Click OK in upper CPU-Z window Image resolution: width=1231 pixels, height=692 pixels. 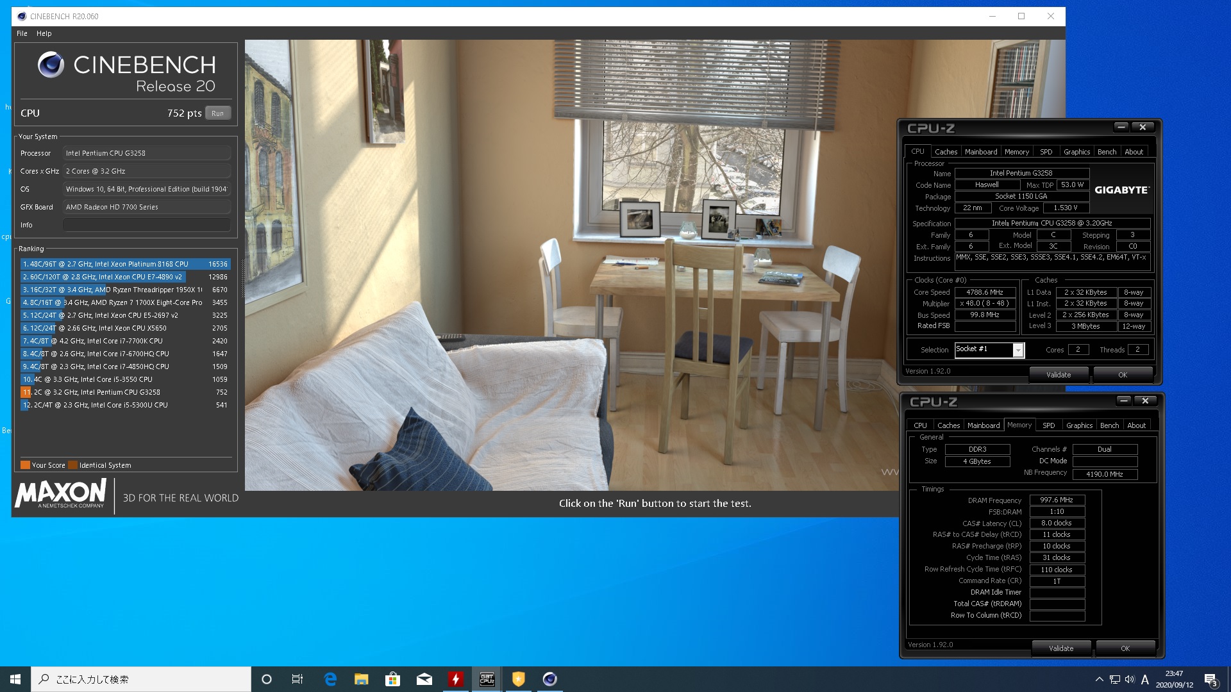pyautogui.click(x=1123, y=375)
